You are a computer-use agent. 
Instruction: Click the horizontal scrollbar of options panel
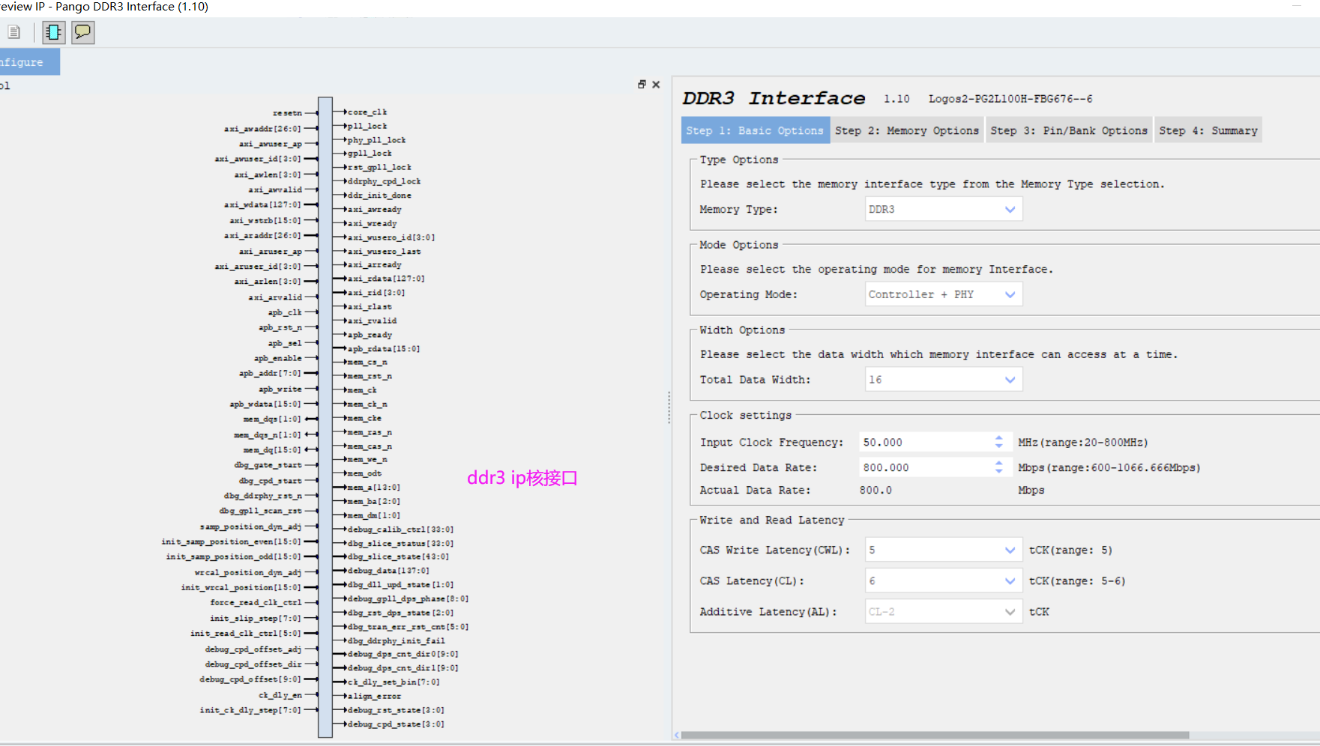pos(935,735)
